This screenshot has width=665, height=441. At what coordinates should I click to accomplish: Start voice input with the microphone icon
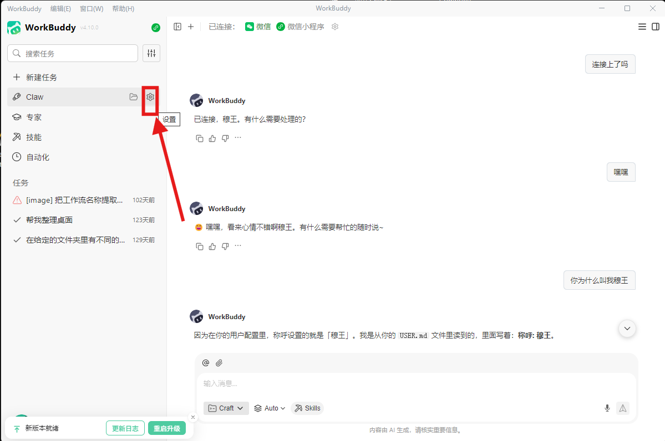tap(607, 408)
